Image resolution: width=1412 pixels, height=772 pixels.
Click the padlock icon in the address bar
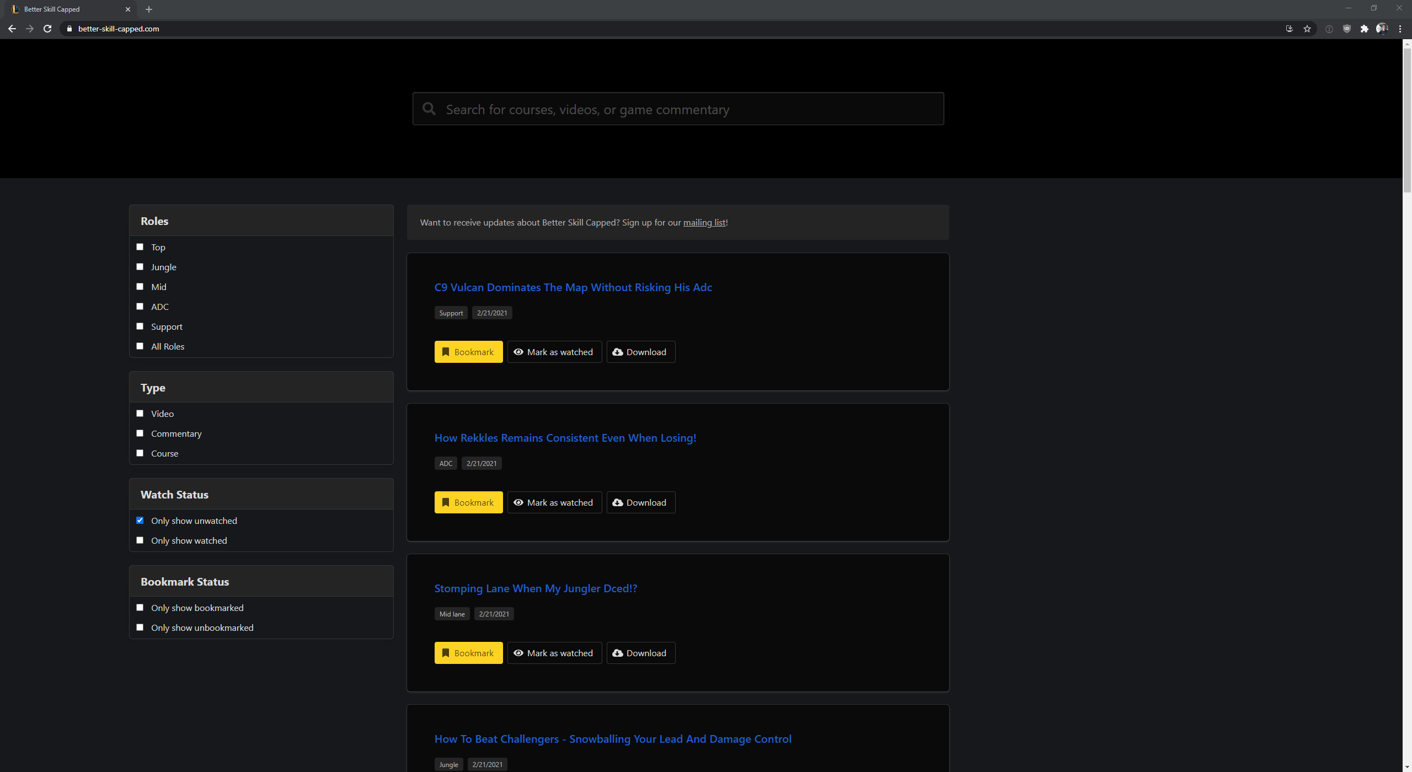pos(69,29)
